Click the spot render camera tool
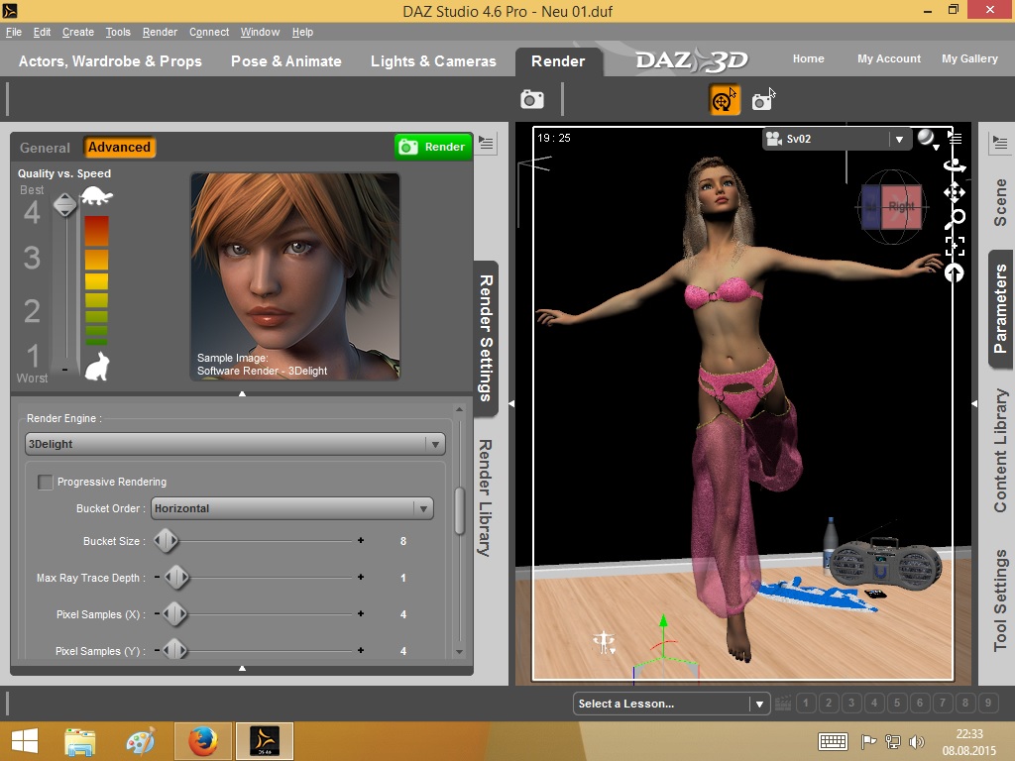The image size is (1015, 761). click(x=762, y=100)
